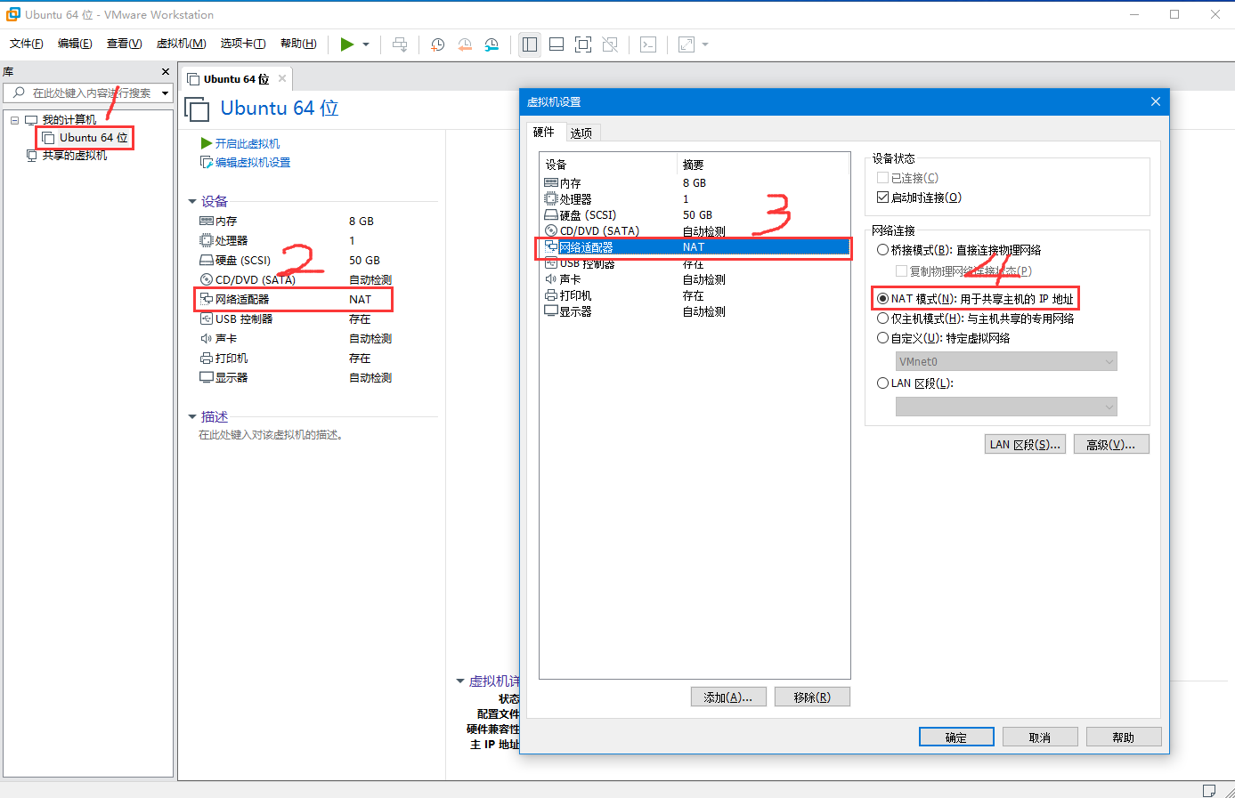
Task: Select 打印机 device in settings list
Action: 695,295
